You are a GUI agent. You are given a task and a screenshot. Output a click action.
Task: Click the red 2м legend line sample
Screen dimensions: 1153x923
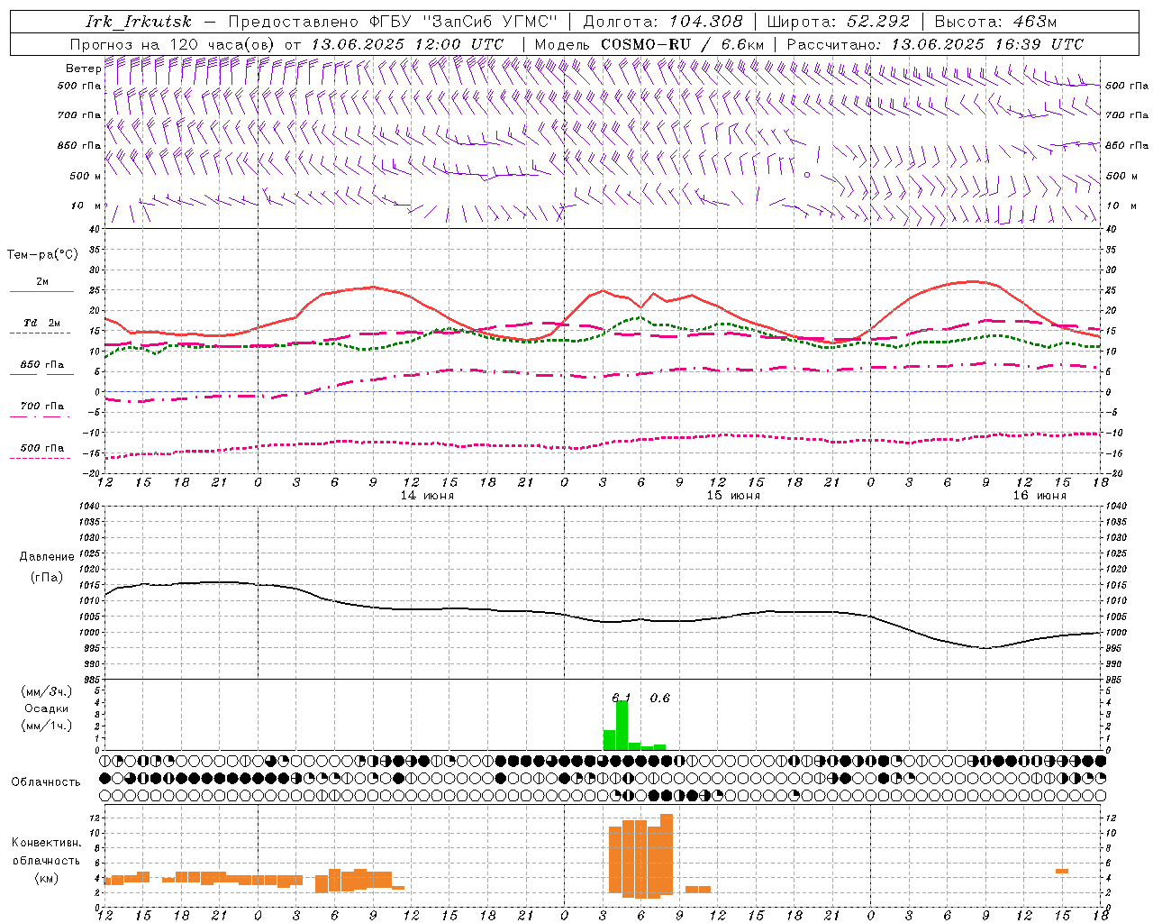click(x=41, y=292)
